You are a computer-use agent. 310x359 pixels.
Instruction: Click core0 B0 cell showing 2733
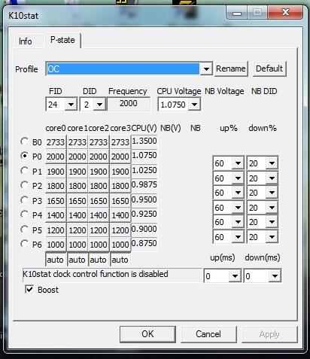[x=56, y=142]
